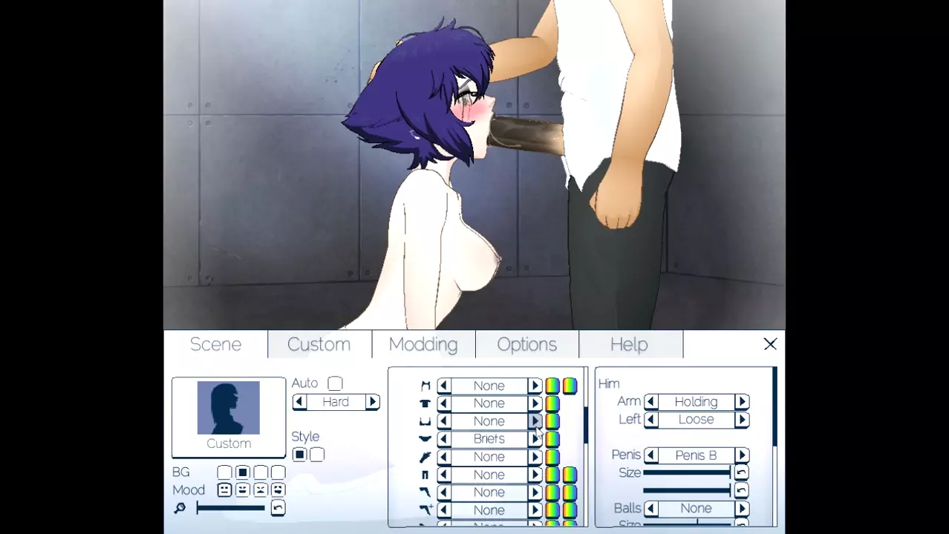Choose the angry face Mood icon

point(260,490)
